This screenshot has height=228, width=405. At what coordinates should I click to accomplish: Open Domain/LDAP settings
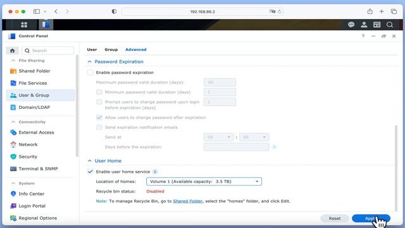click(40, 107)
